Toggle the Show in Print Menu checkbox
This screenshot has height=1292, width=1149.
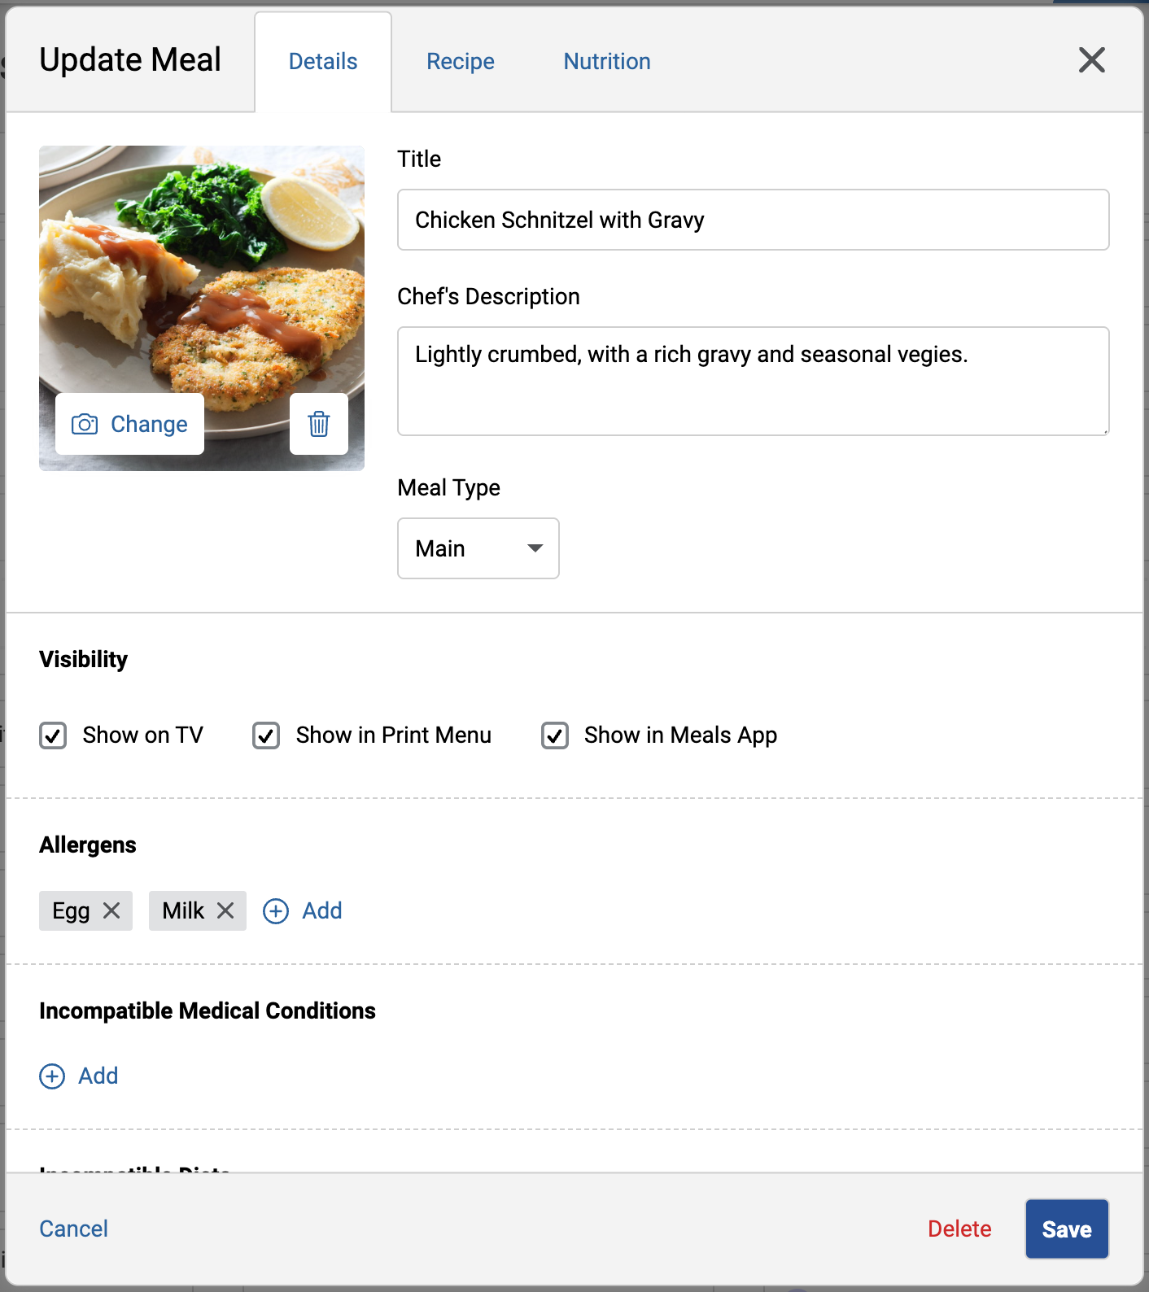[266, 735]
